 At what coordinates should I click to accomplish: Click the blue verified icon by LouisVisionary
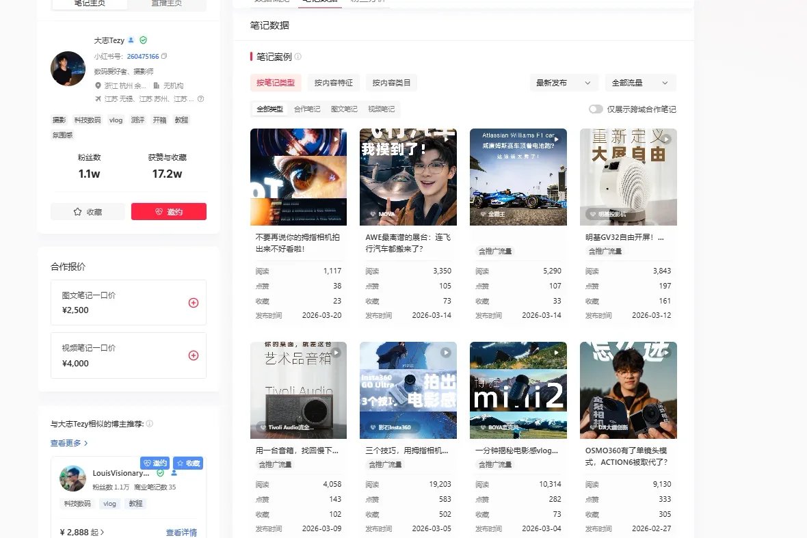pyautogui.click(x=174, y=472)
